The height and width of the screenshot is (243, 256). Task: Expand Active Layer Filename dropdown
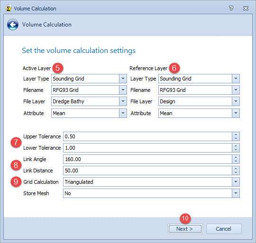pyautogui.click(x=123, y=90)
